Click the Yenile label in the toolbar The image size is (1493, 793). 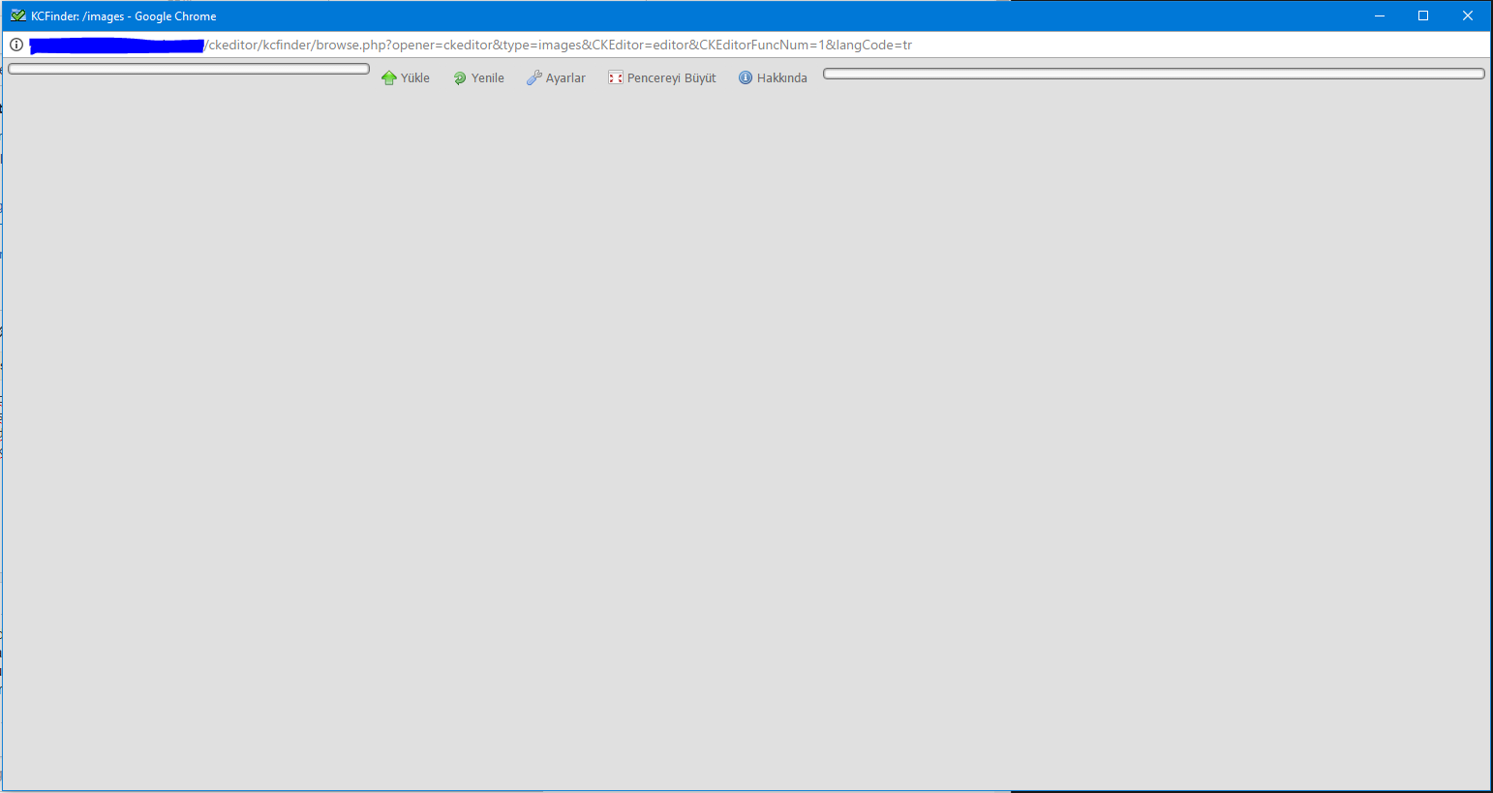click(488, 78)
